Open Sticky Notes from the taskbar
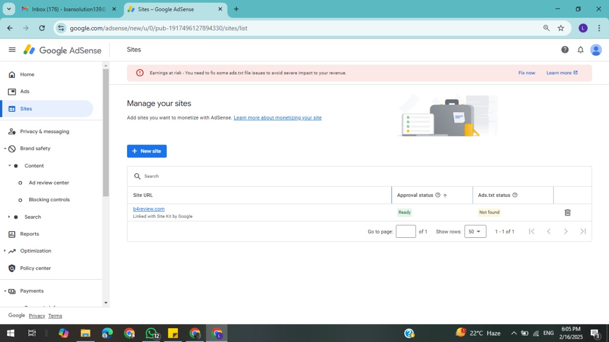This screenshot has height=342, width=609. [173, 333]
